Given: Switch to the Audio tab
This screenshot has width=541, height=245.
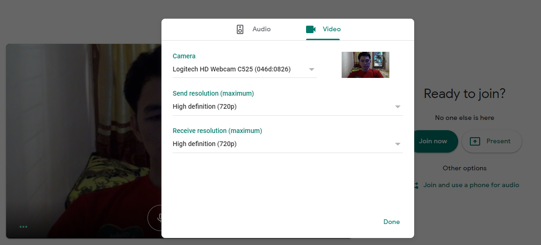Looking at the screenshot, I should pyautogui.click(x=254, y=29).
